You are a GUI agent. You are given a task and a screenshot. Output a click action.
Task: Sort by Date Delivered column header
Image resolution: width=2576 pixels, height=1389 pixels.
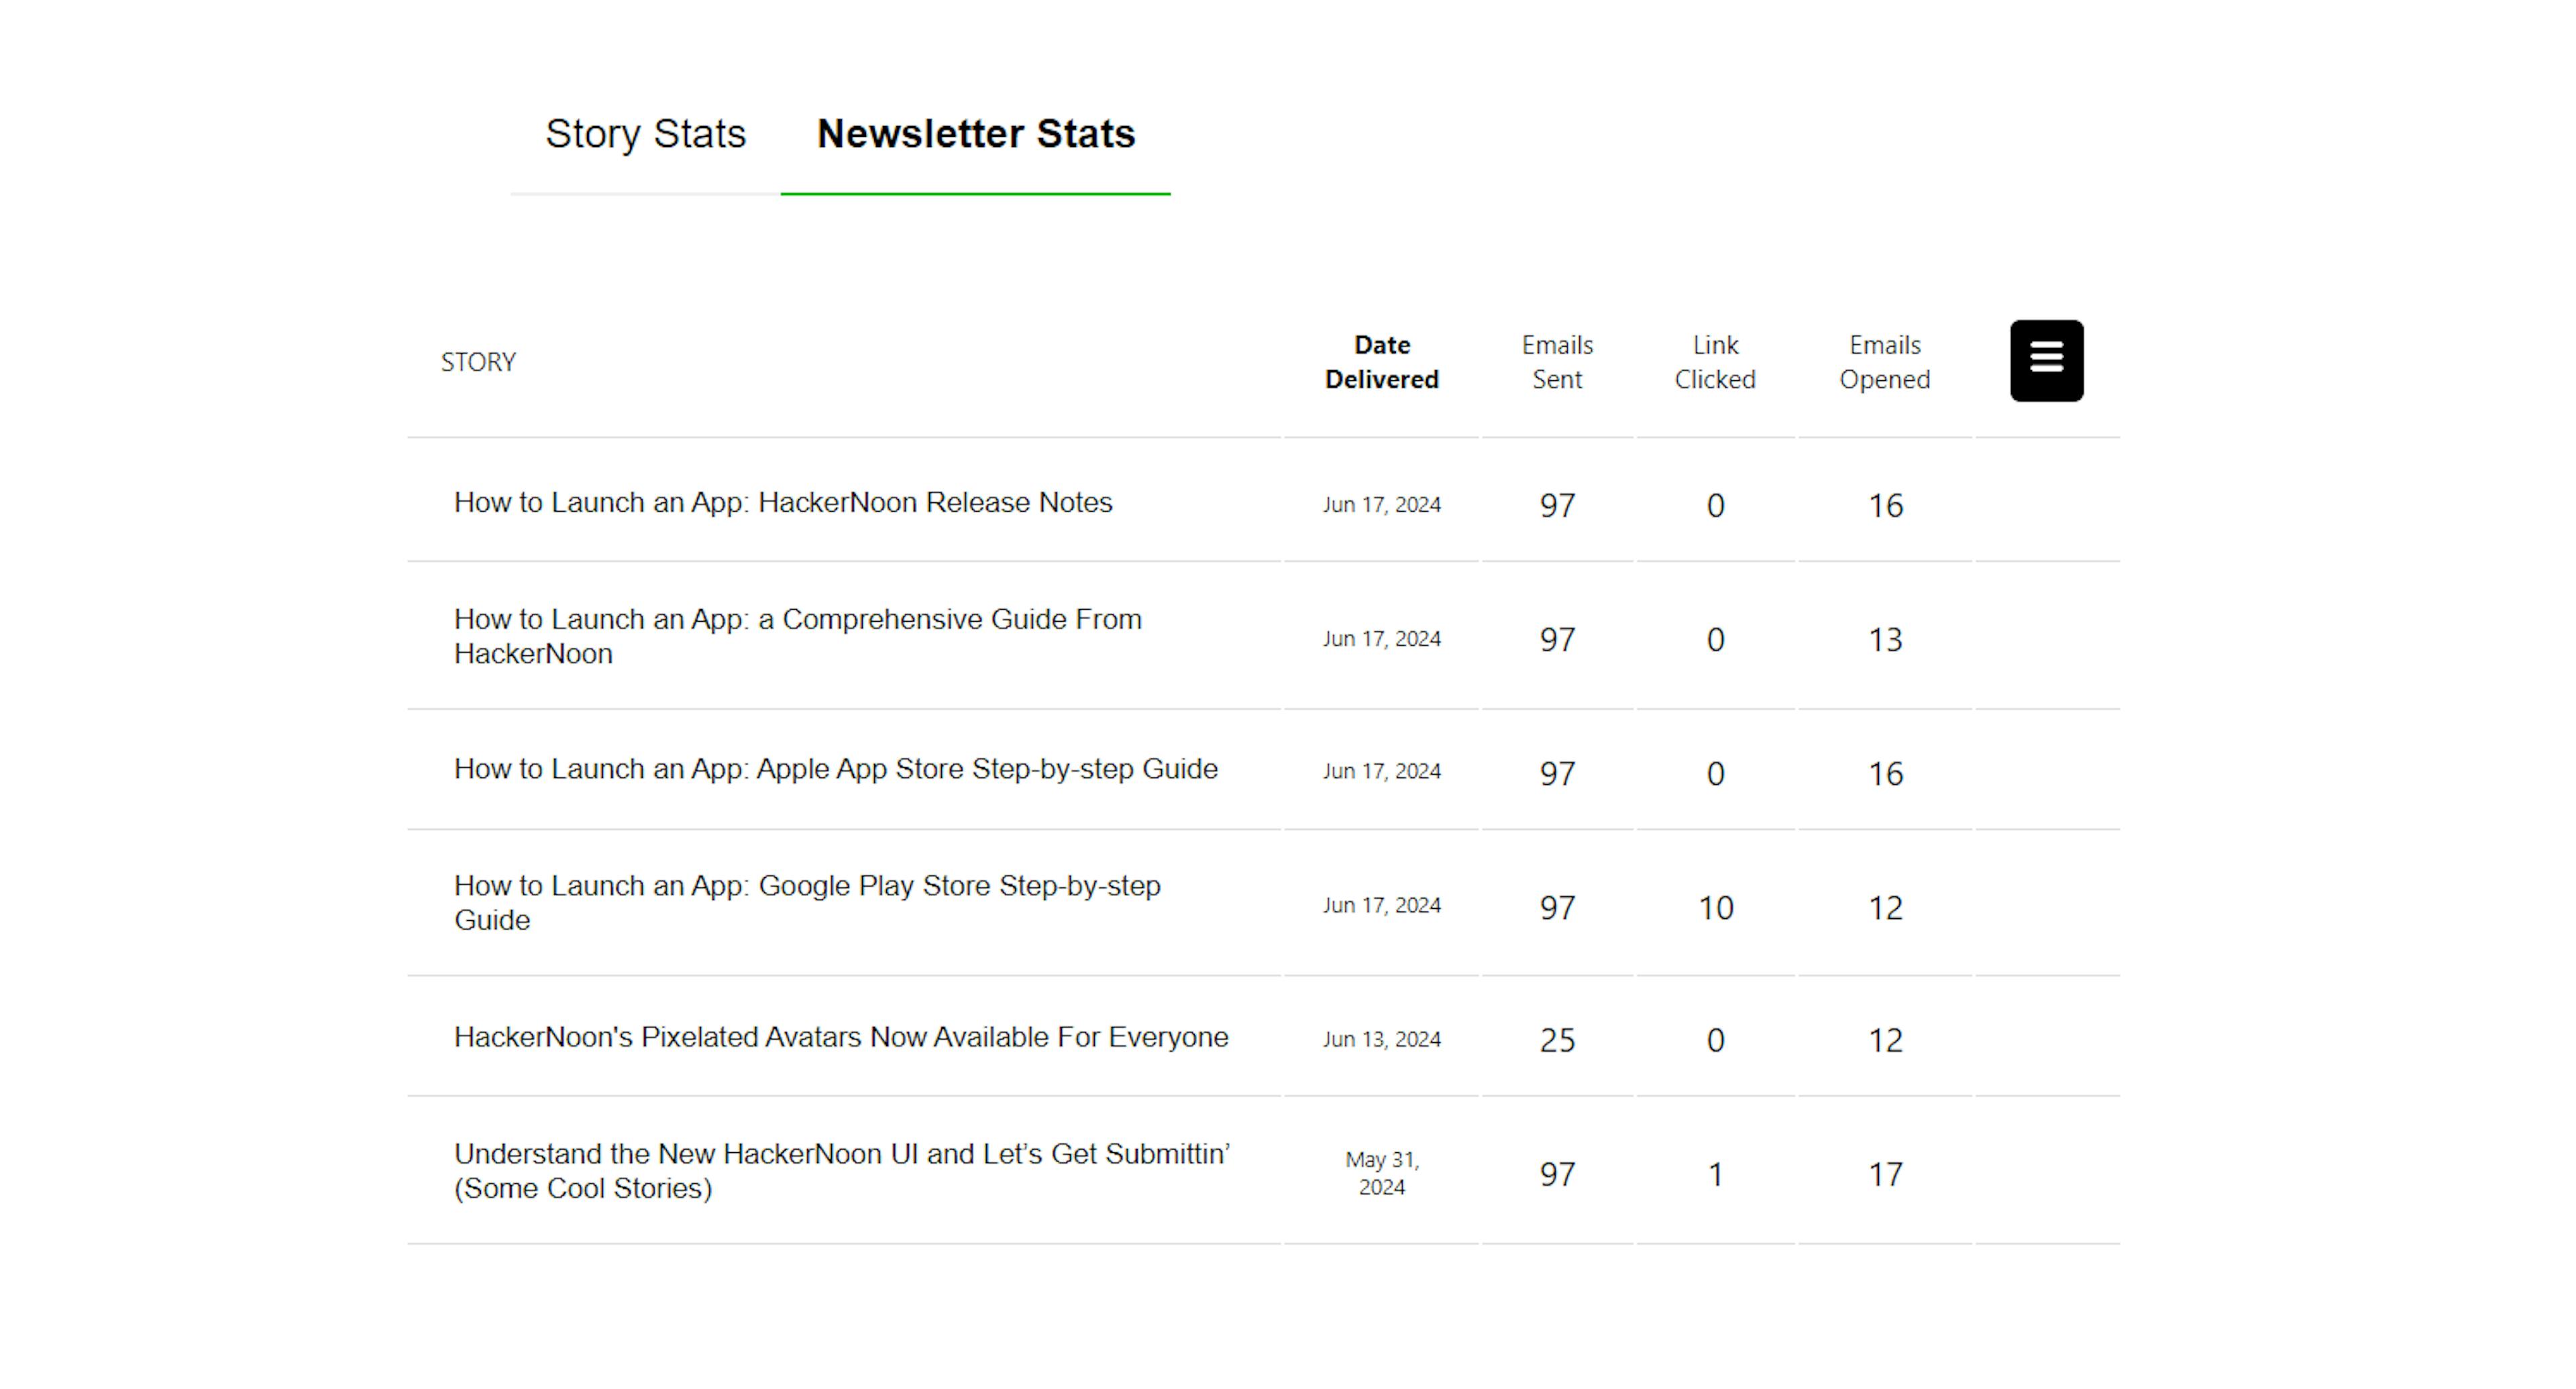(1381, 362)
